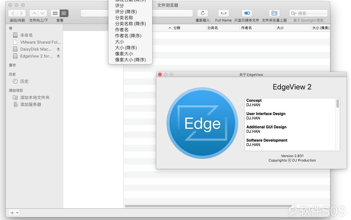Click Version 2.831 text
The image size is (351, 220).
click(x=292, y=156)
